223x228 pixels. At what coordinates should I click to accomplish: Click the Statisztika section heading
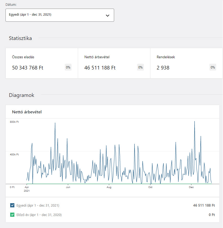[20, 38]
